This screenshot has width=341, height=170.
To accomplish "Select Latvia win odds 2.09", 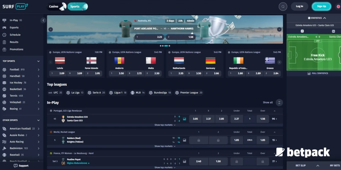I will (x=58, y=73).
